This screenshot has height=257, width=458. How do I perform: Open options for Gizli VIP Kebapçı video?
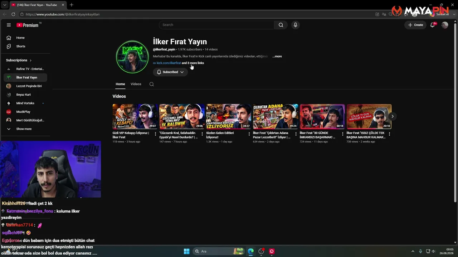(155, 134)
